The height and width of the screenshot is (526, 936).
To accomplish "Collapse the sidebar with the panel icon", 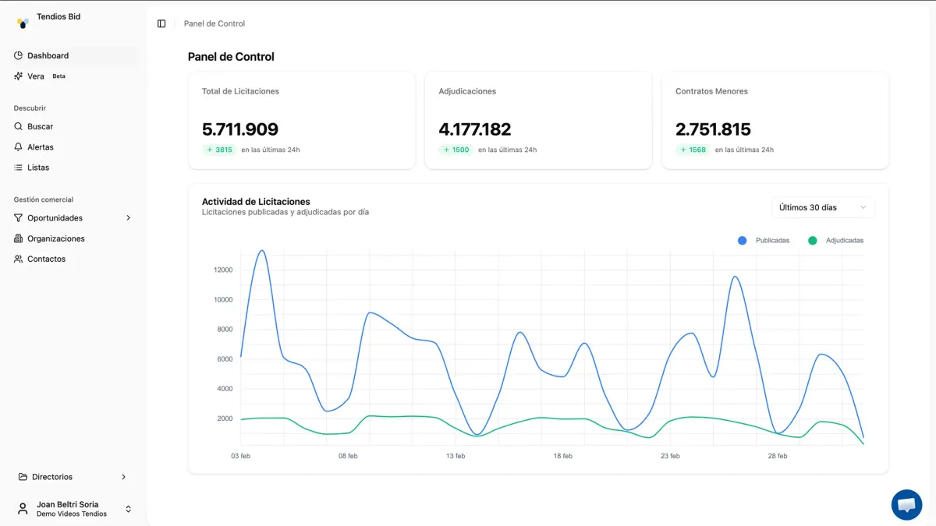I will tap(161, 23).
